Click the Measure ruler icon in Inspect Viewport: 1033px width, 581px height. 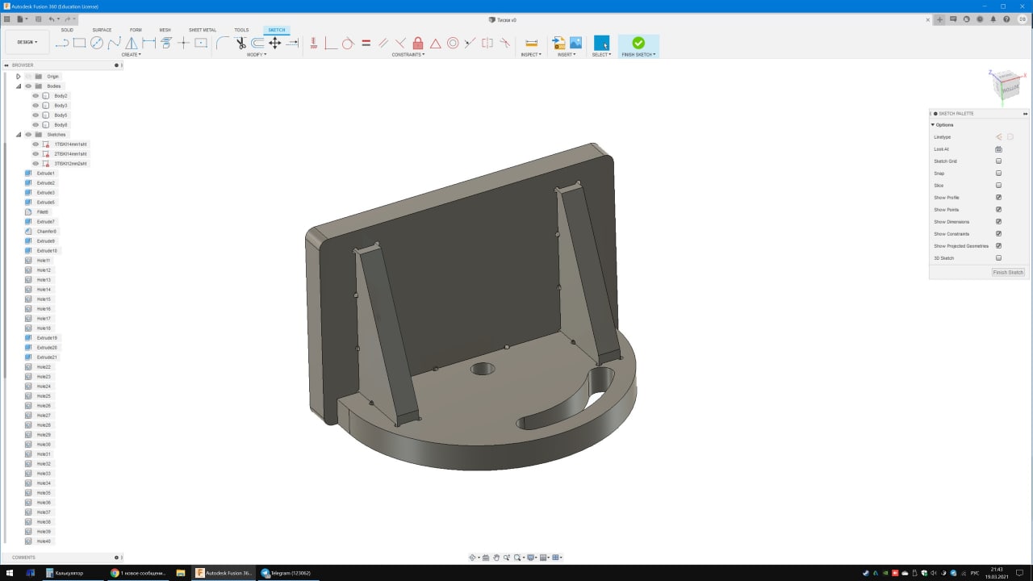coord(531,43)
